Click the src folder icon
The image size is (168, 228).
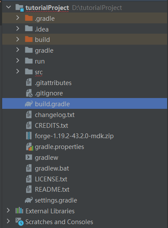29,71
